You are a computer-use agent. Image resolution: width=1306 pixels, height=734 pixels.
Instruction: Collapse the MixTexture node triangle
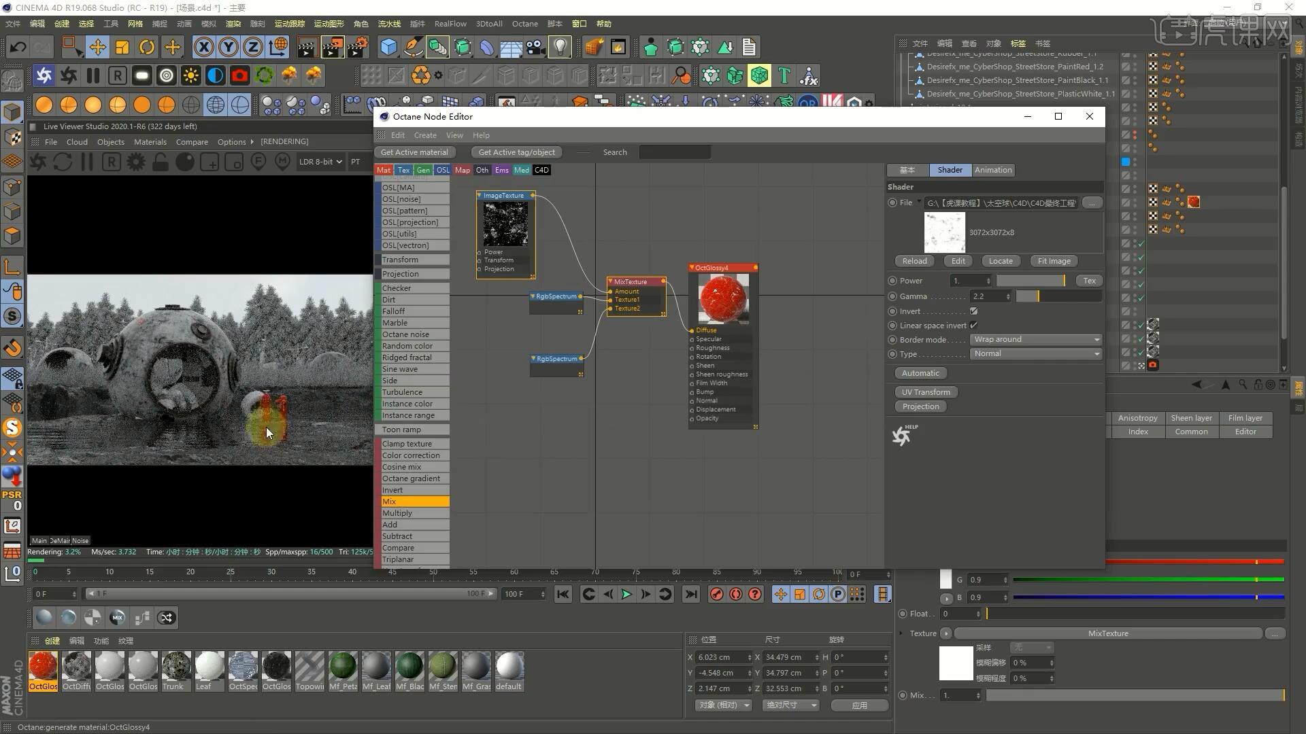click(x=610, y=281)
